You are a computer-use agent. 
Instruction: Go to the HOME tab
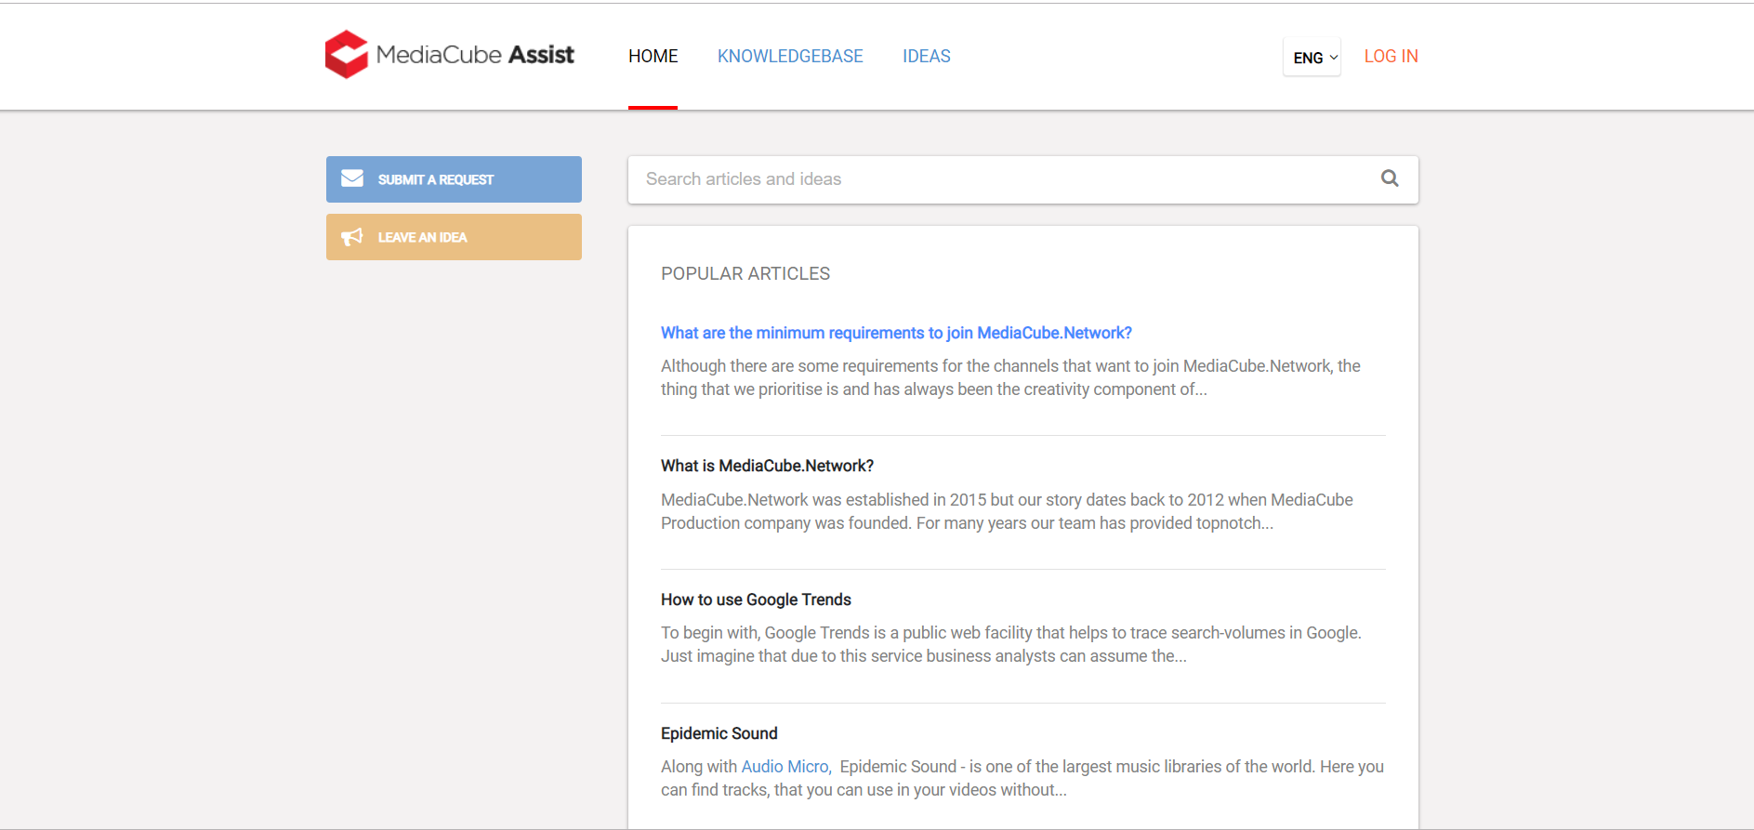pyautogui.click(x=653, y=56)
